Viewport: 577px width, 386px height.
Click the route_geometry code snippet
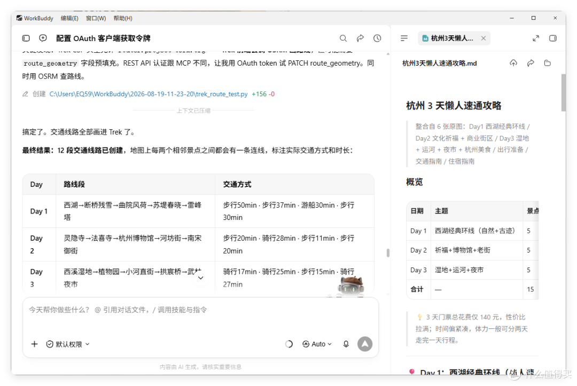(50, 63)
